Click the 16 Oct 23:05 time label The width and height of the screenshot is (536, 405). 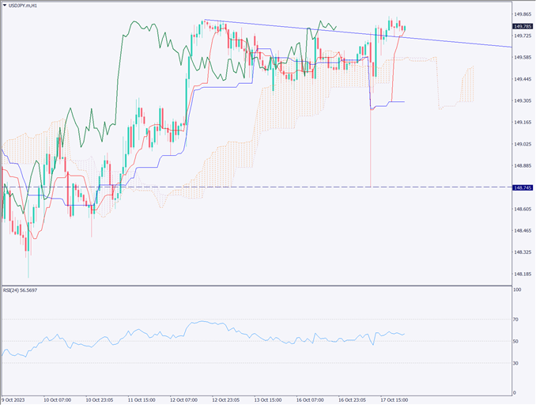click(x=351, y=399)
